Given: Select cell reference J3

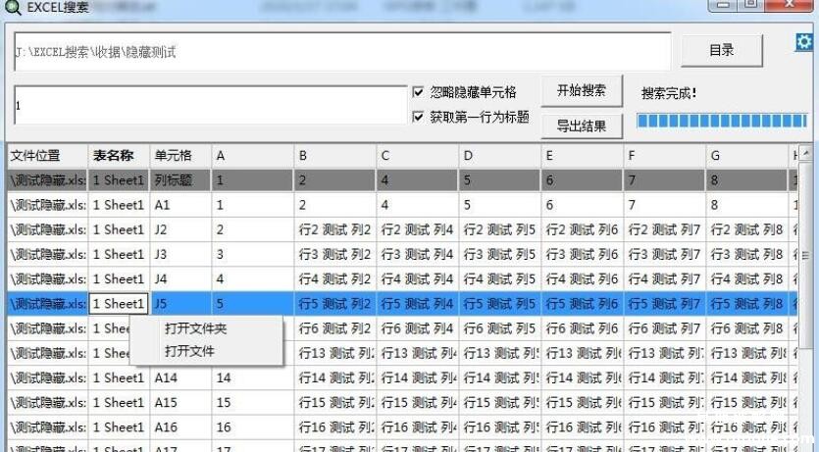Looking at the screenshot, I should tap(180, 254).
